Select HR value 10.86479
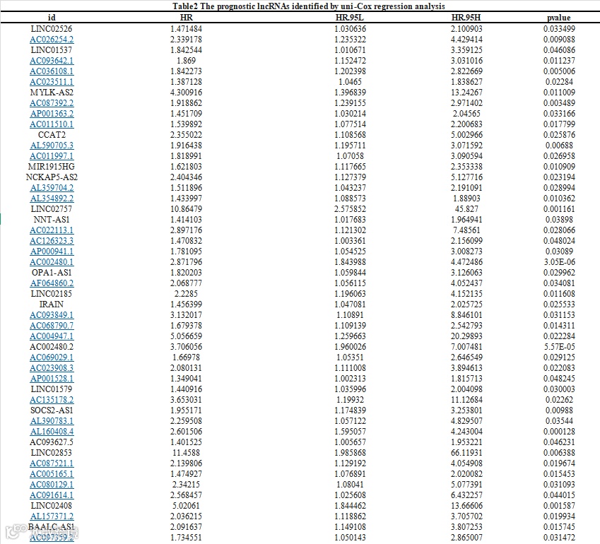 (187, 209)
